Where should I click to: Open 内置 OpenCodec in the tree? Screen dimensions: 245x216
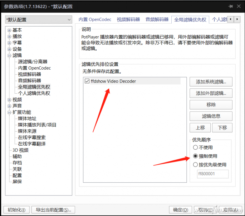(x=34, y=68)
